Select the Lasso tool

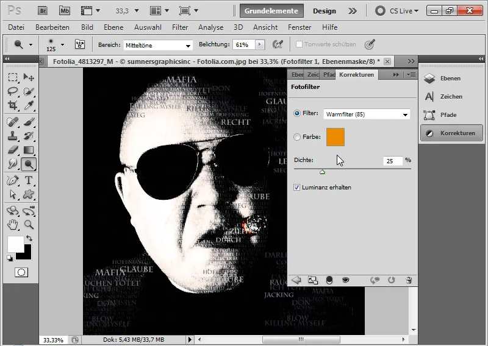click(13, 91)
